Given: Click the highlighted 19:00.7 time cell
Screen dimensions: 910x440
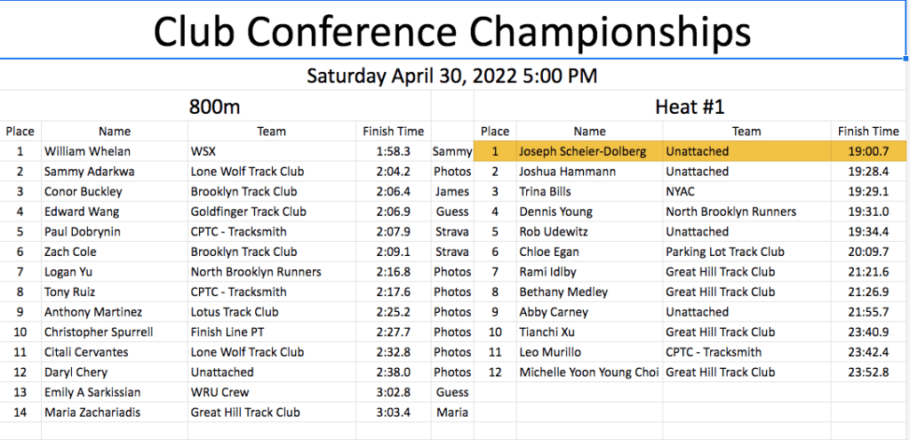Looking at the screenshot, I should pyautogui.click(x=868, y=151).
